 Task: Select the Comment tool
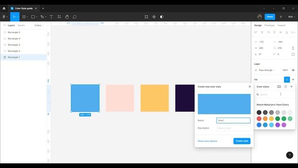(74, 17)
